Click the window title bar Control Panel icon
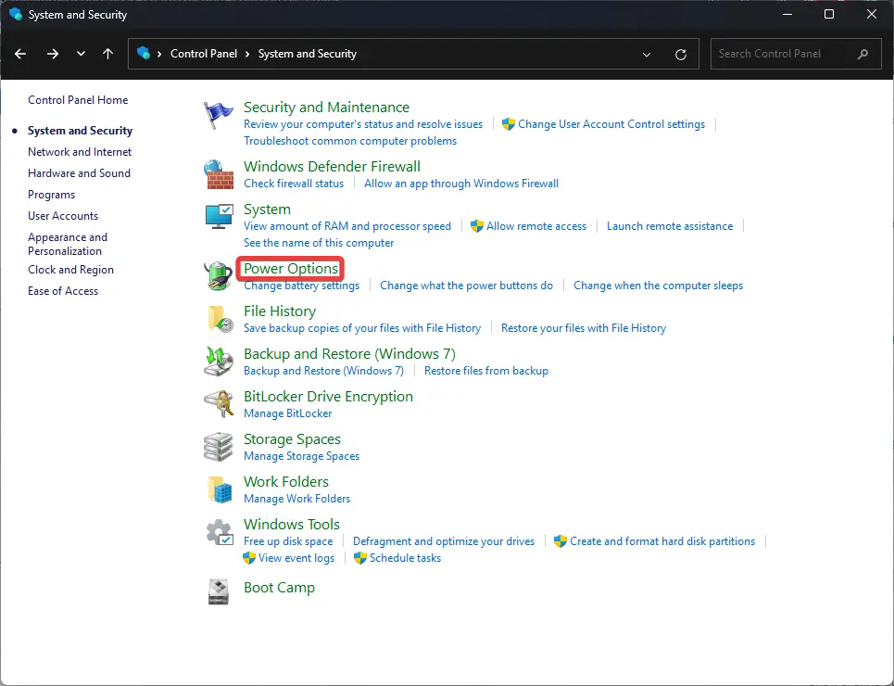Viewport: 894px width, 686px height. [16, 14]
